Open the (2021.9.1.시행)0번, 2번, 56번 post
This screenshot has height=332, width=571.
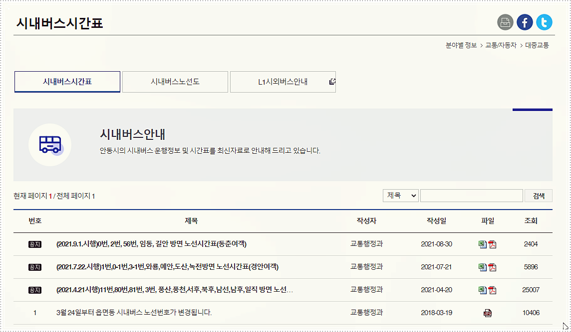(152, 244)
